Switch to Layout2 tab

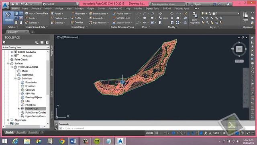33,132
